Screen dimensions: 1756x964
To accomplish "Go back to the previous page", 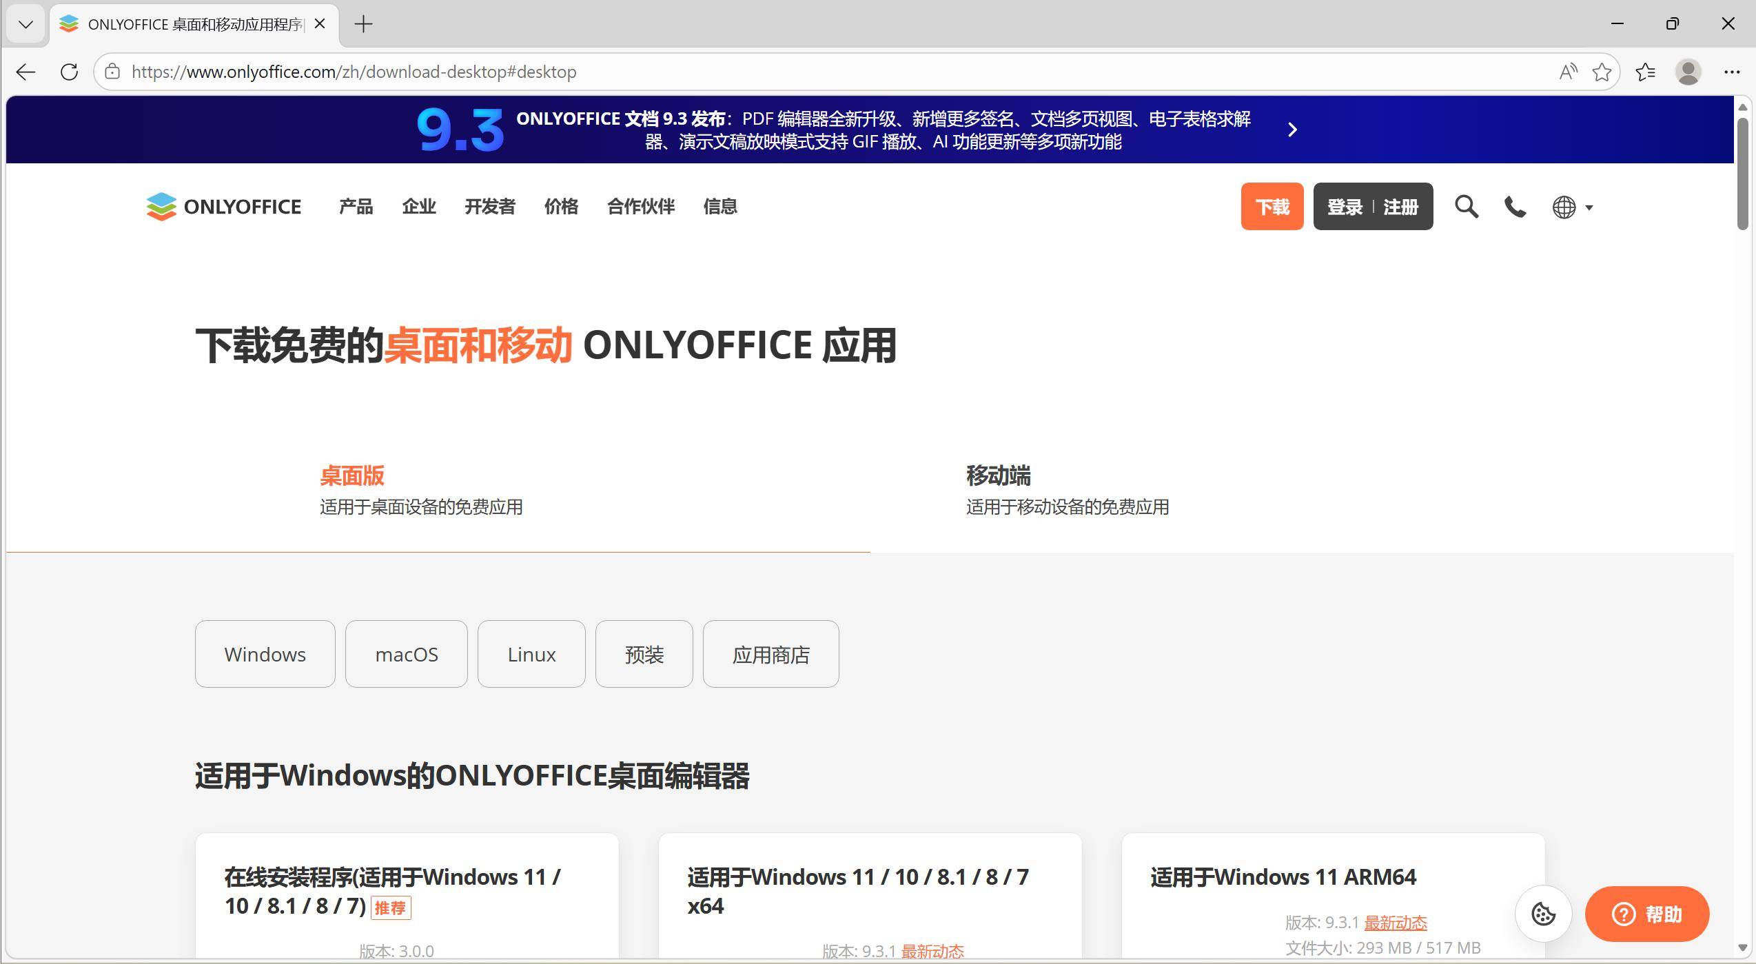I will 25,72.
